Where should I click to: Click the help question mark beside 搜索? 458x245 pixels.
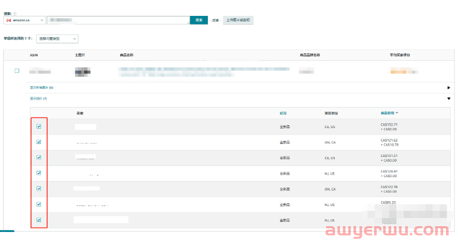tap(15, 13)
